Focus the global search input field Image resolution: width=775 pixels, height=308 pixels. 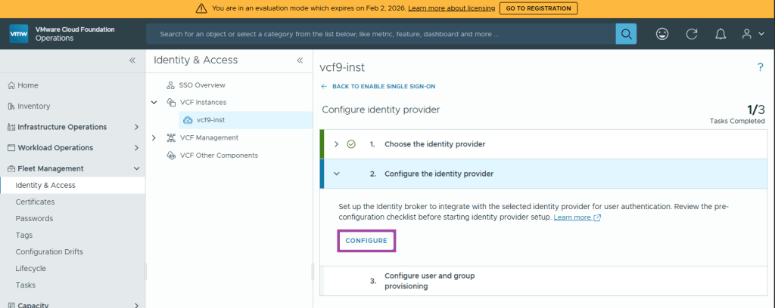381,34
